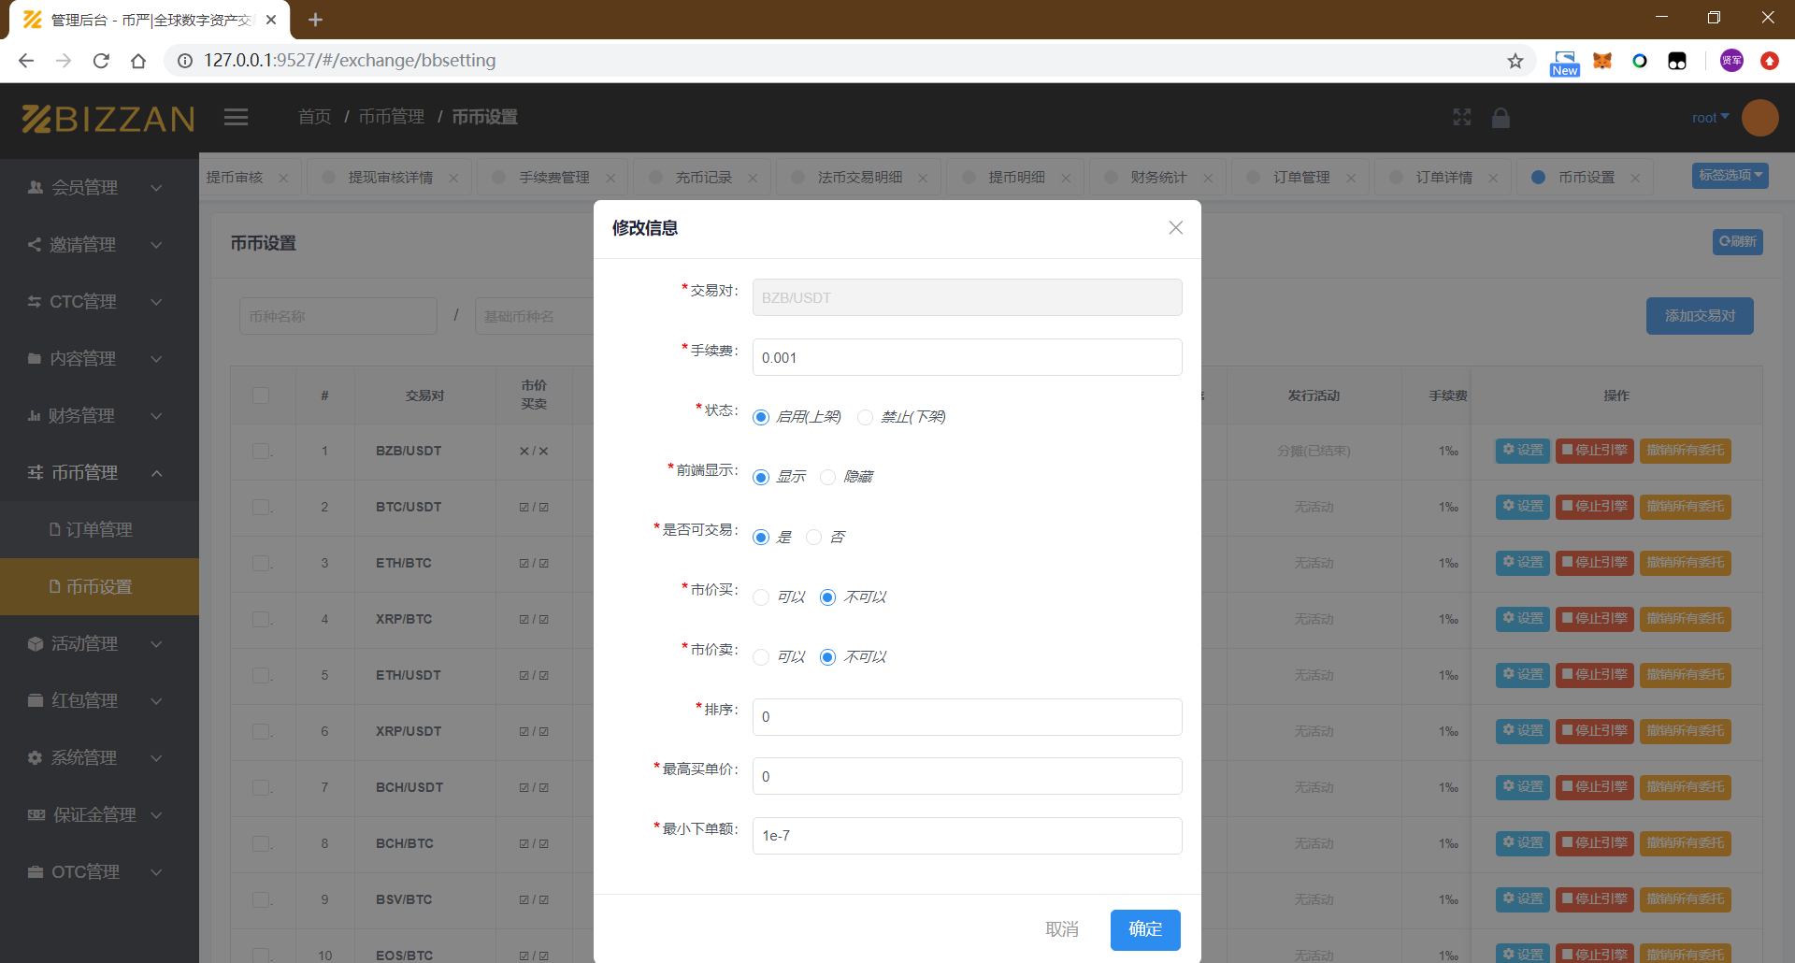Close the 修改信息 dialog with X icon

[x=1175, y=228]
